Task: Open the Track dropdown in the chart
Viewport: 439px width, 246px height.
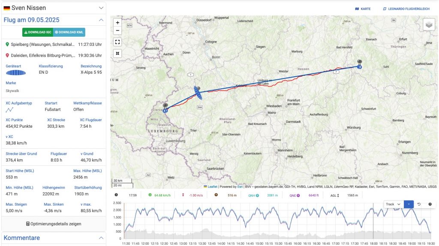Action: (393, 204)
